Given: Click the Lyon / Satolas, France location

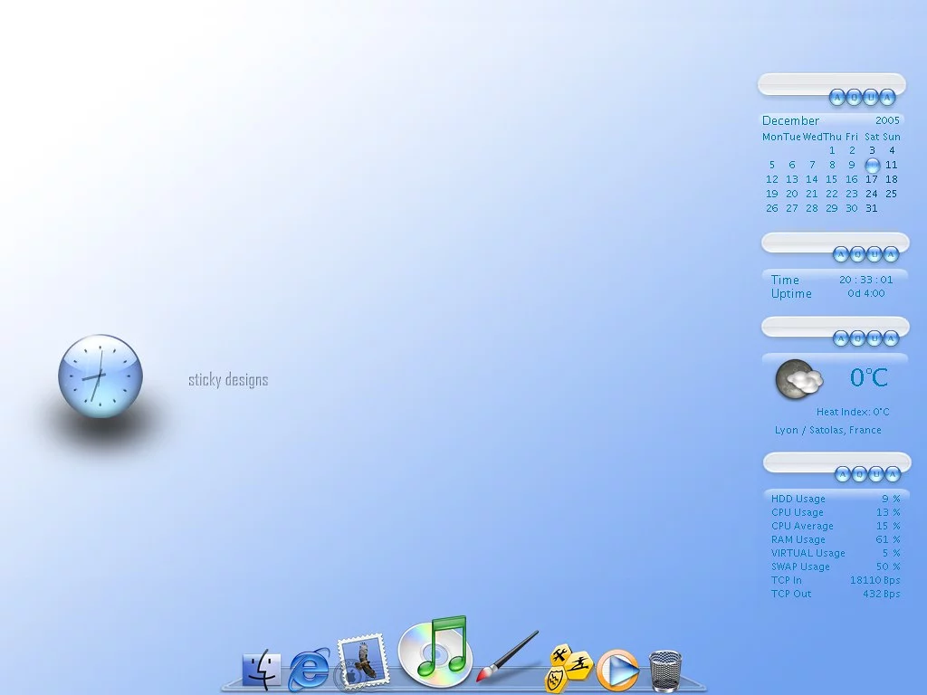Looking at the screenshot, I should (x=827, y=430).
